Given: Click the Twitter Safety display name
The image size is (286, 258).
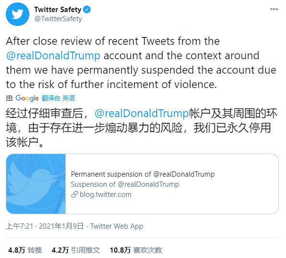Looking at the screenshot, I should pos(58,10).
